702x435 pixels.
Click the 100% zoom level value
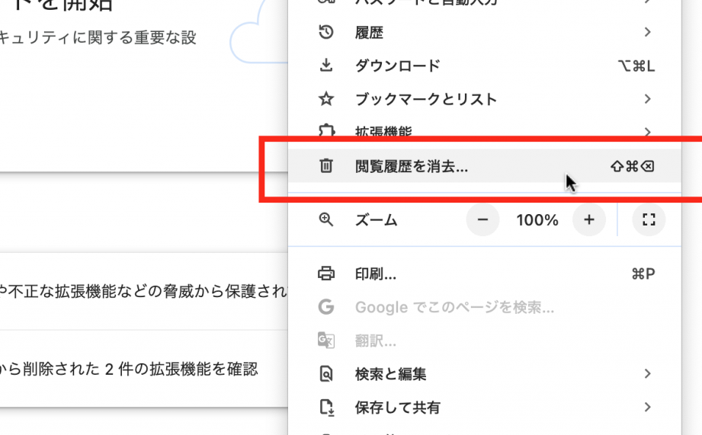pyautogui.click(x=537, y=220)
